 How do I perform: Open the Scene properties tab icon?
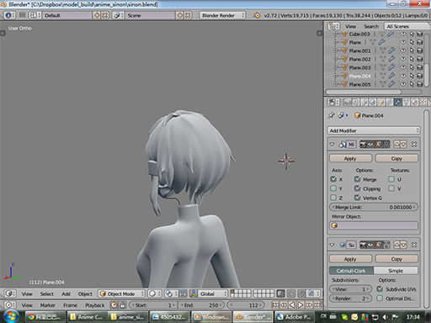(364, 103)
